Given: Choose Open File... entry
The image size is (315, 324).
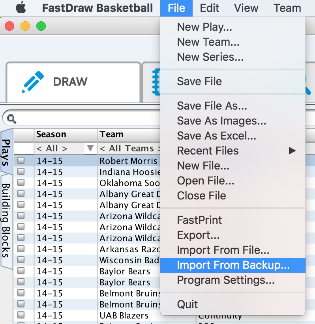Looking at the screenshot, I should coord(233,181).
